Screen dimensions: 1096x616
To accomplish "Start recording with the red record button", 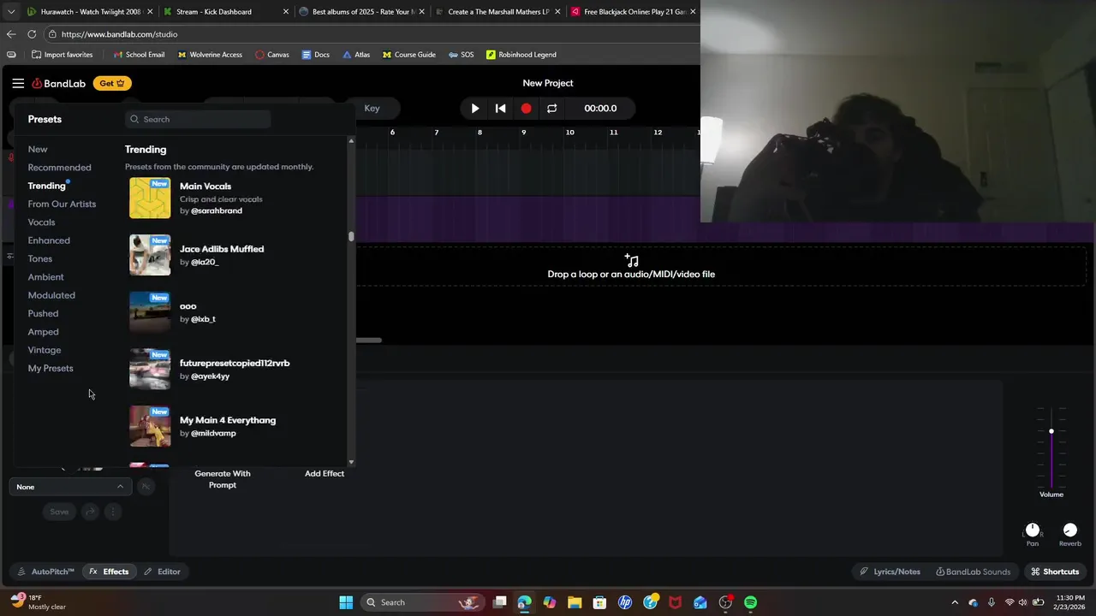I will click(x=527, y=109).
